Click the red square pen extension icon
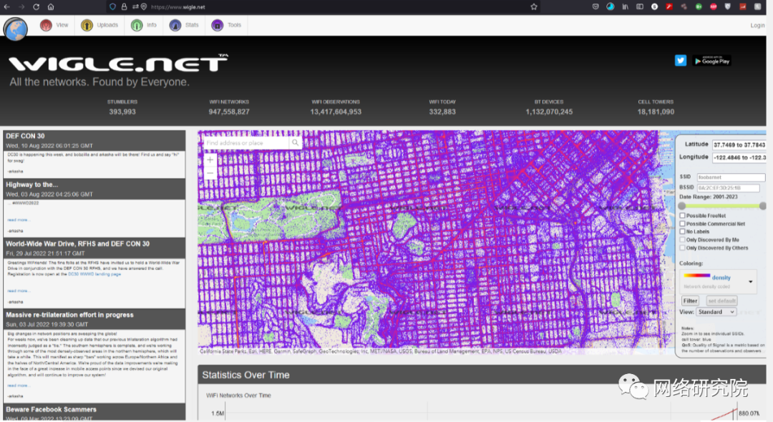Image resolution: width=773 pixels, height=422 pixels. tap(669, 7)
